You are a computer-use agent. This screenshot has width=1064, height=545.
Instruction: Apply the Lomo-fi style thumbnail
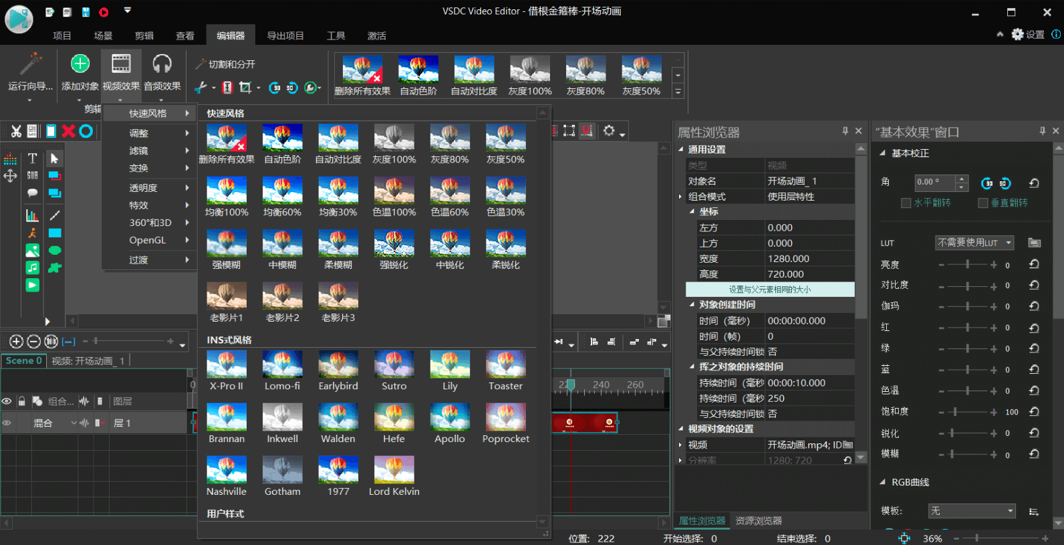282,370
